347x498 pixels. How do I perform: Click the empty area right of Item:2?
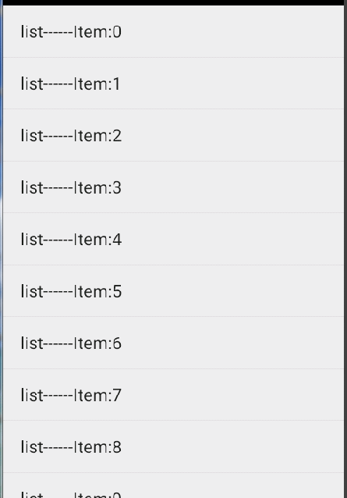[x=233, y=135]
